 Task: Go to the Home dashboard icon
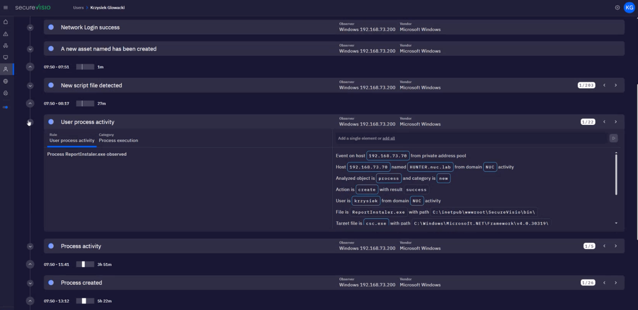pos(5,22)
